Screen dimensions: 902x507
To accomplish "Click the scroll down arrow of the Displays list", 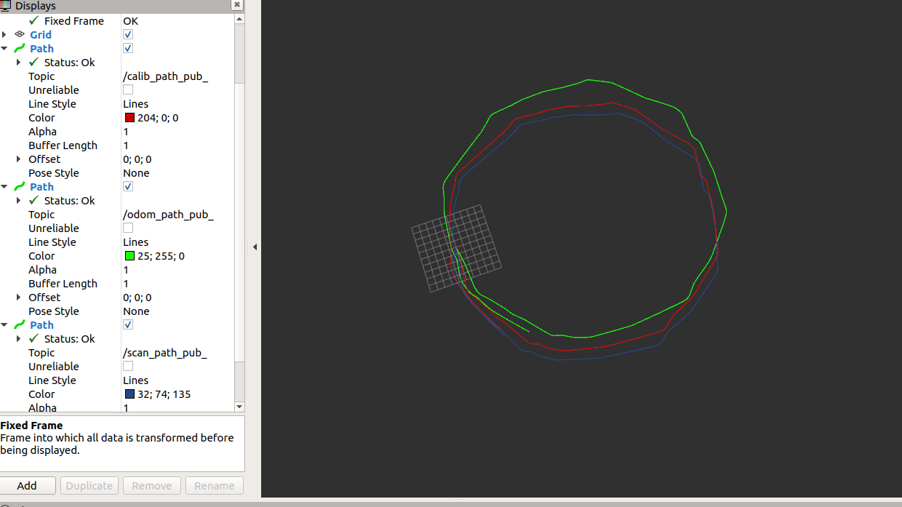I will click(x=239, y=407).
